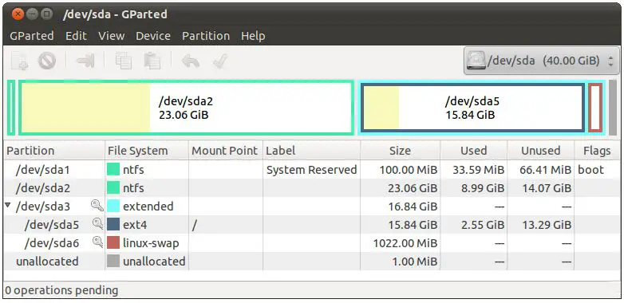Select the thin /dev/sda1 block in disk map

(x=11, y=108)
